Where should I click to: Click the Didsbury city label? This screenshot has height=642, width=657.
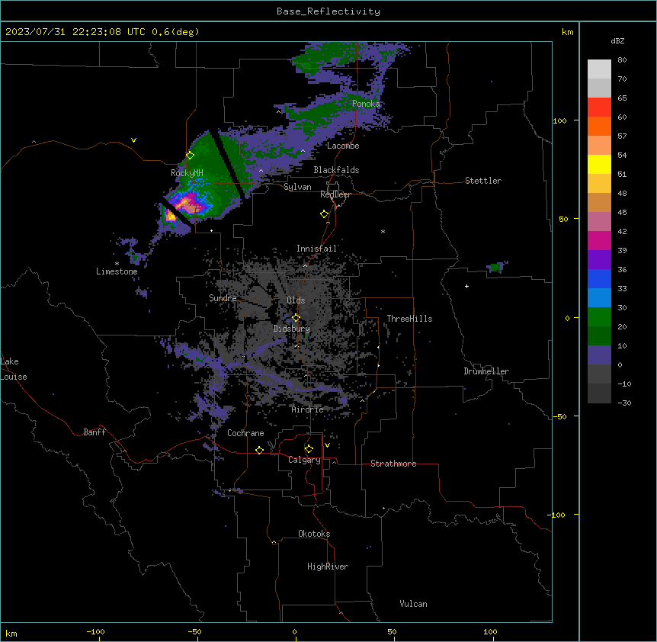click(292, 329)
